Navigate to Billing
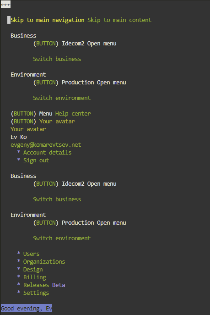The image size is (210, 315). pyautogui.click(x=35, y=277)
